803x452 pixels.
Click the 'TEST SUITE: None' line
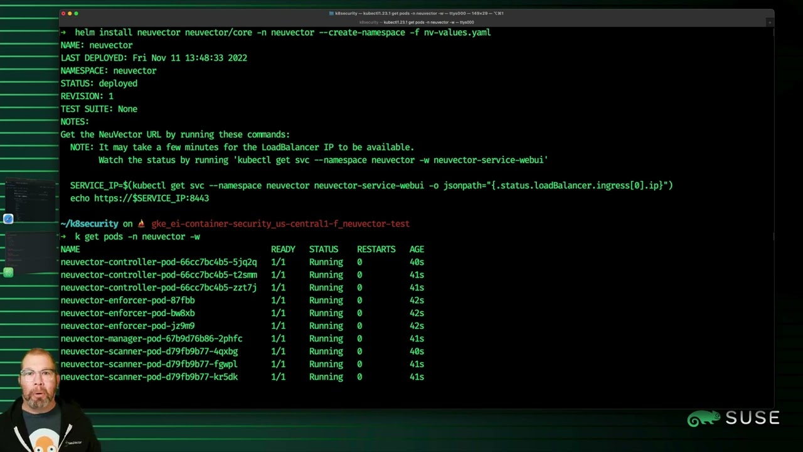99,109
